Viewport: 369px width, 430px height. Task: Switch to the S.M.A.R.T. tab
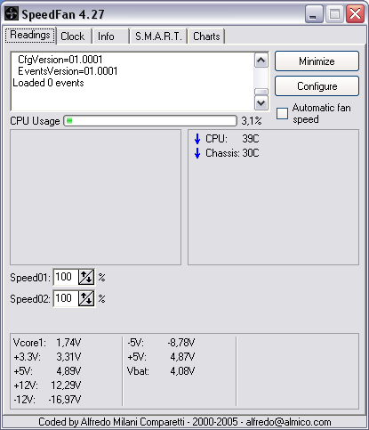point(158,37)
